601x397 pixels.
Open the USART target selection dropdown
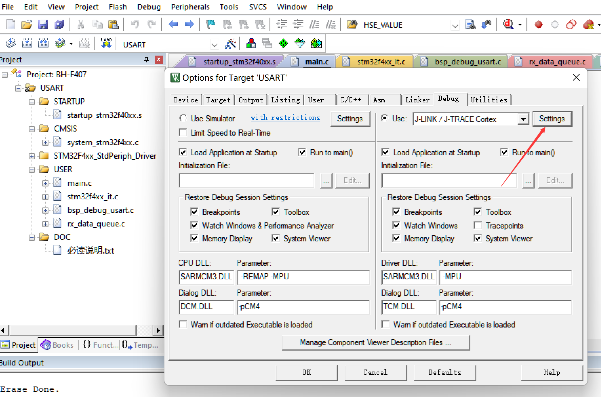pyautogui.click(x=214, y=44)
